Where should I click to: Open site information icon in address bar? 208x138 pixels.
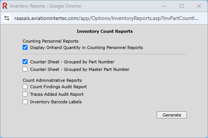(x=7, y=18)
